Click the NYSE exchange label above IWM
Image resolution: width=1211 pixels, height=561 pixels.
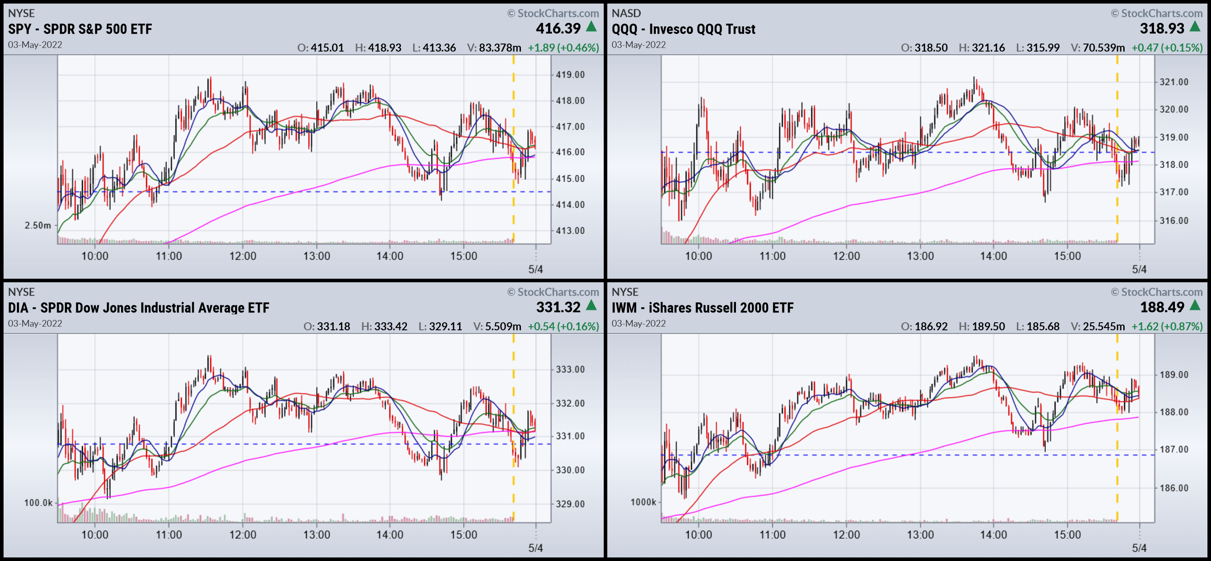click(625, 292)
